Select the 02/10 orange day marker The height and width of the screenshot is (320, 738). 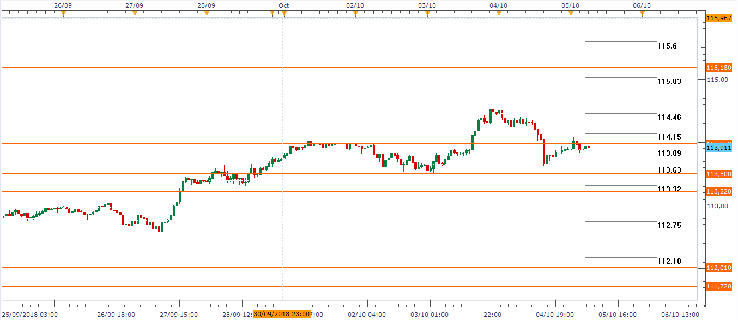(355, 14)
